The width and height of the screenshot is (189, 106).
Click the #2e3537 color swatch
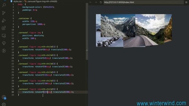pos(44,7)
